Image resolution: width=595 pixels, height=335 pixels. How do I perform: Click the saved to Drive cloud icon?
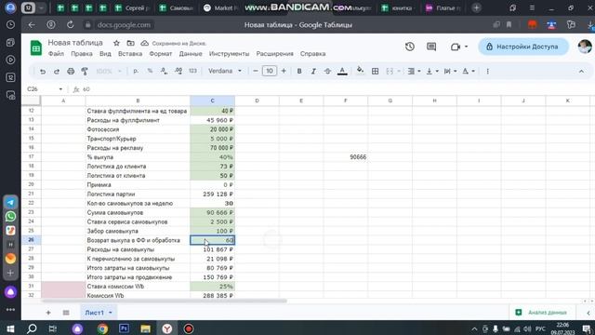pyautogui.click(x=145, y=43)
